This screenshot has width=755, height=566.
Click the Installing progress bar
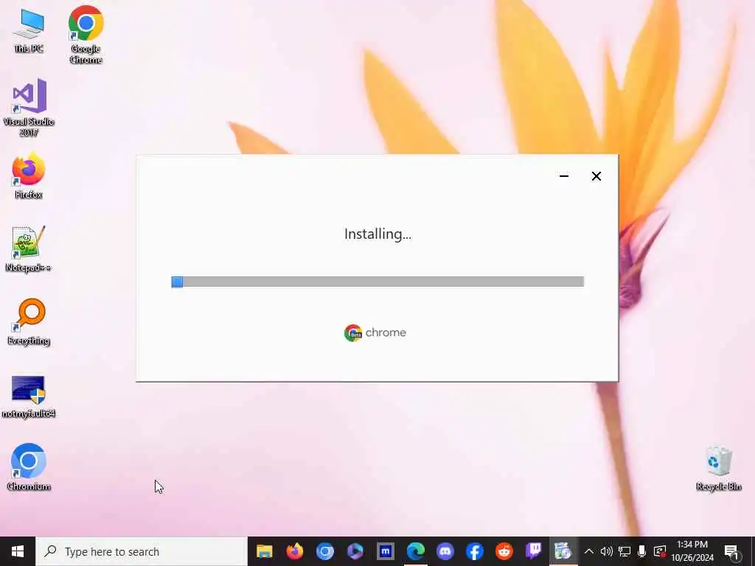click(x=377, y=282)
